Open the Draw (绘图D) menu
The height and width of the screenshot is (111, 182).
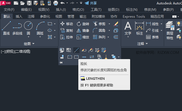click(x=114, y=10)
